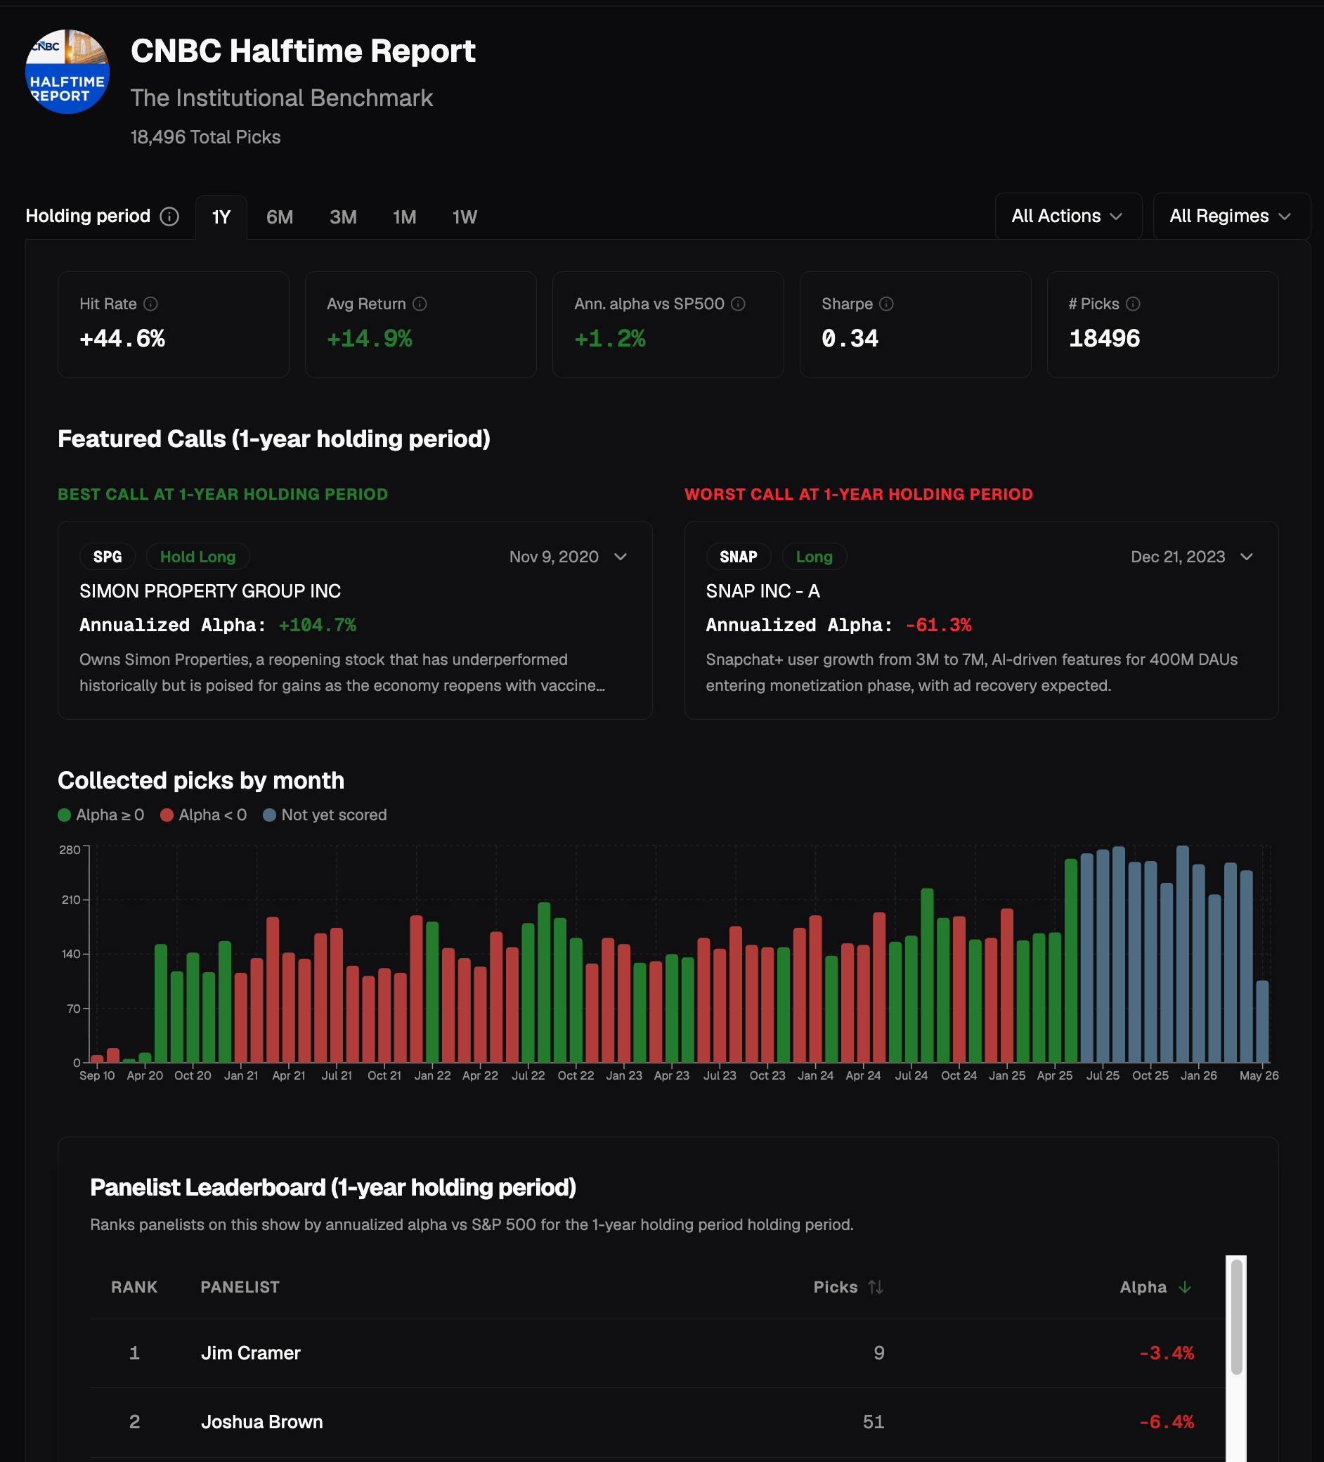1324x1462 pixels.
Task: Open the All Actions dropdown
Action: 1068,216
